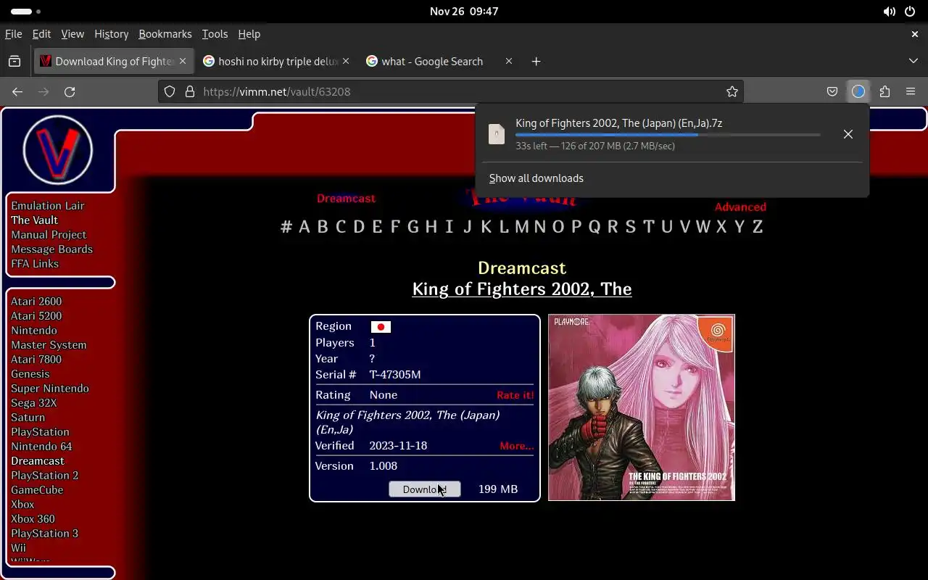Open Emulation Lair in the sidebar
The image size is (928, 580).
(48, 206)
